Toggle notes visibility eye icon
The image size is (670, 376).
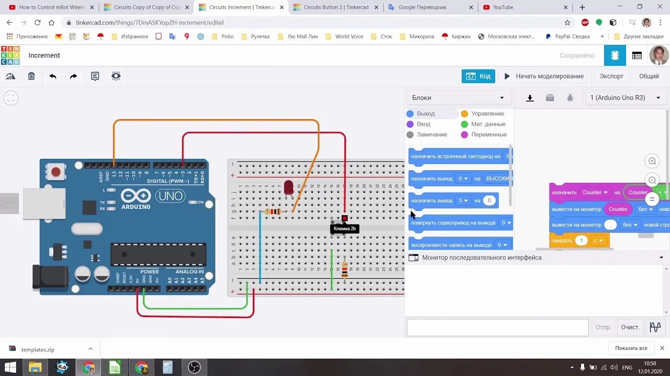pos(116,76)
